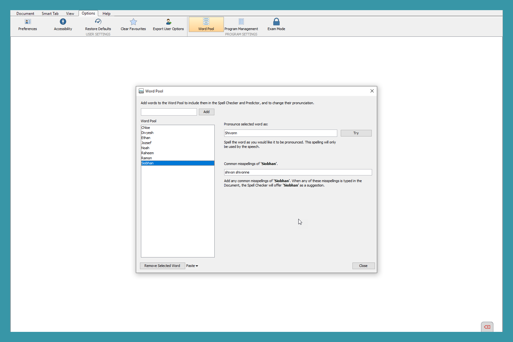Switch to the Smart Tab tab
Image resolution: width=513 pixels, height=342 pixels.
(50, 14)
